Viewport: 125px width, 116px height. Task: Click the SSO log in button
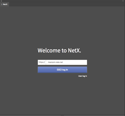(62, 70)
